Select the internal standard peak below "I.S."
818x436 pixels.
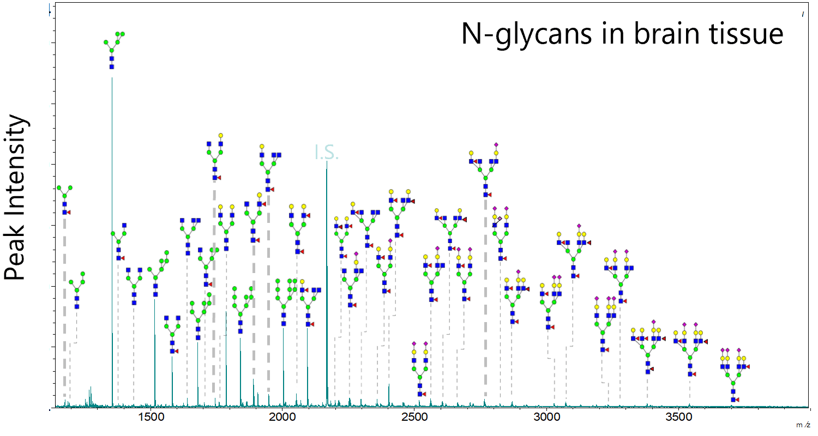327,284
